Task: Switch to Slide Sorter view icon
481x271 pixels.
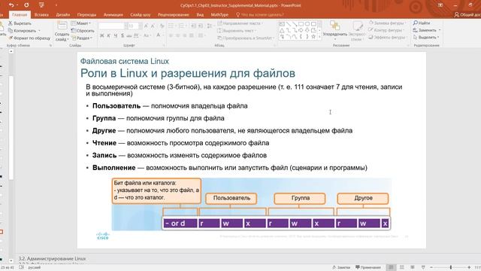Action: click(401, 267)
